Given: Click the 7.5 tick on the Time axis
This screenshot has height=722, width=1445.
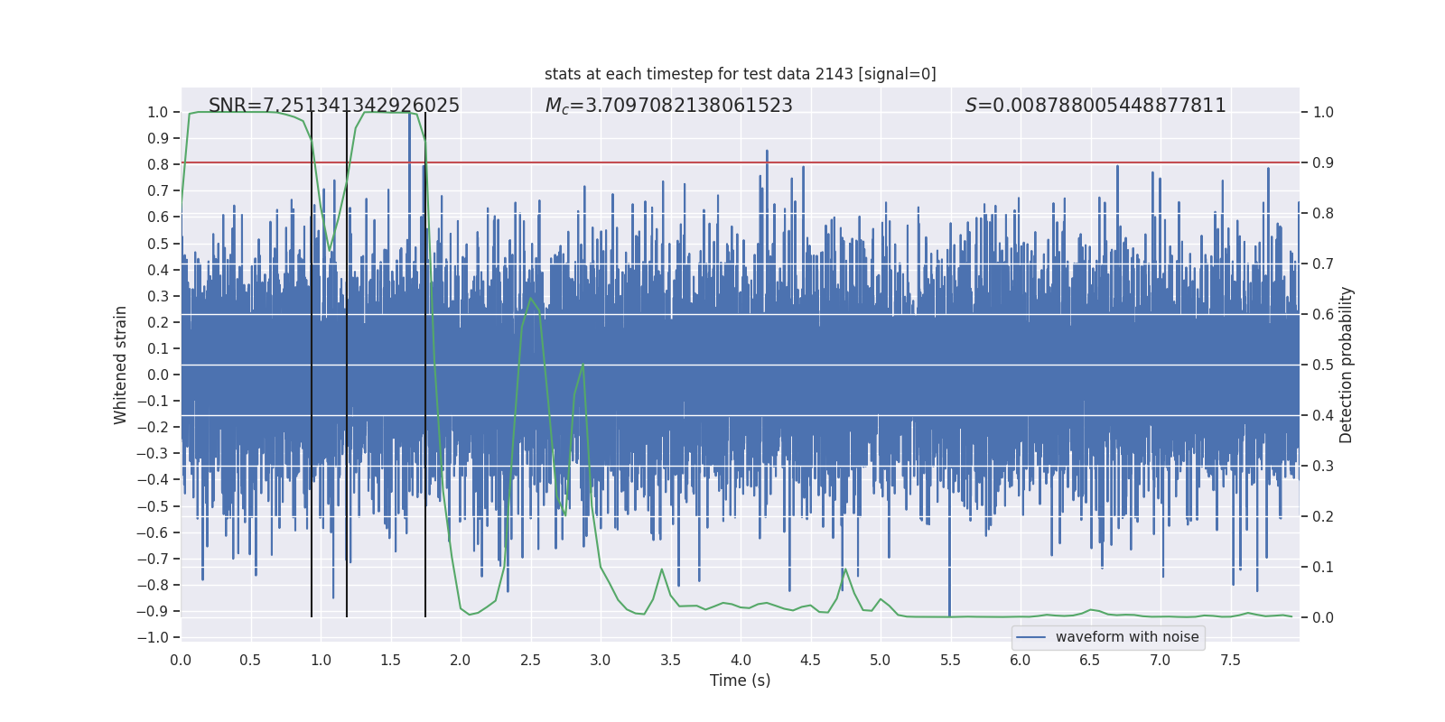Looking at the screenshot, I should coord(1230,660).
